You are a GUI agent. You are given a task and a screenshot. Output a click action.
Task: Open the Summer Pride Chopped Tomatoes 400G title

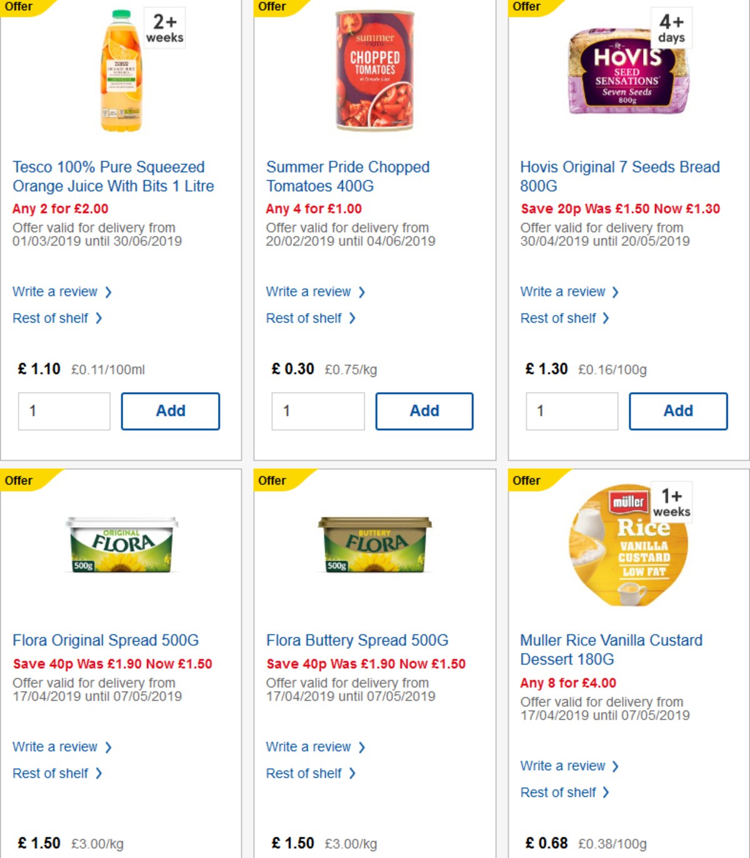347,176
